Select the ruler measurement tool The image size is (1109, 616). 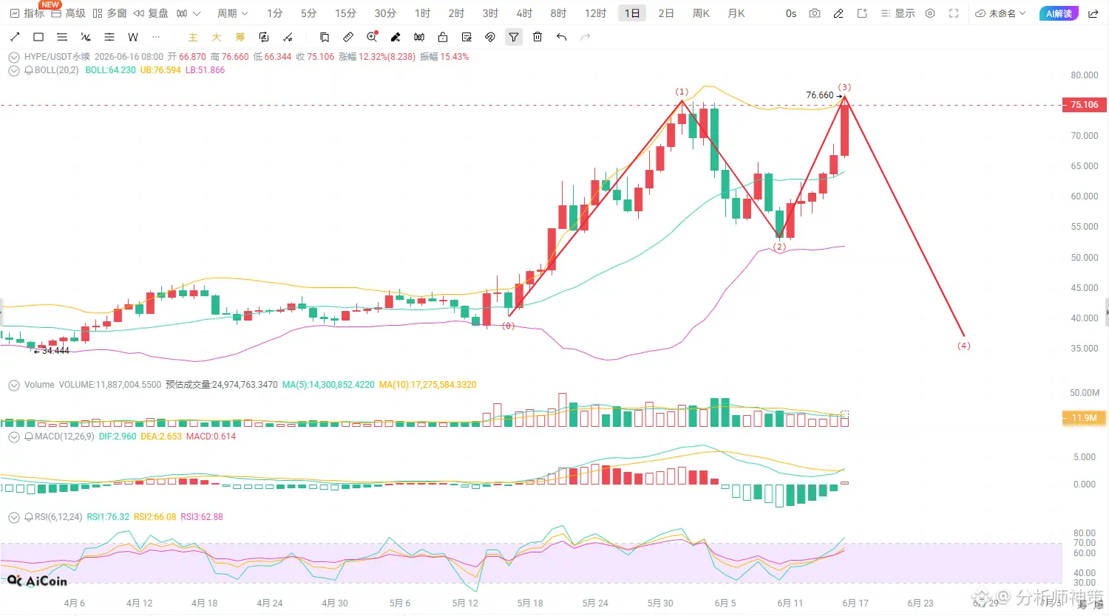348,37
